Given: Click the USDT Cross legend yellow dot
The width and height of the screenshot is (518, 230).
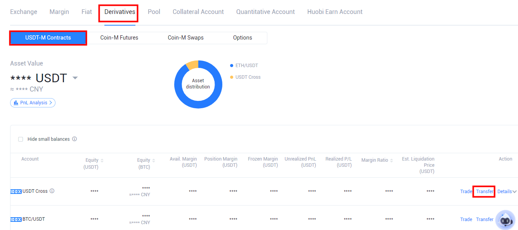Looking at the screenshot, I should [x=232, y=77].
